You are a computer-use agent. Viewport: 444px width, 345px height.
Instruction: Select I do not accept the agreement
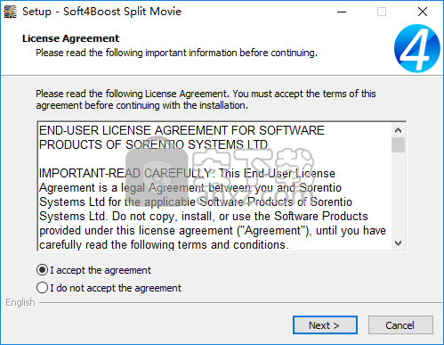(42, 288)
